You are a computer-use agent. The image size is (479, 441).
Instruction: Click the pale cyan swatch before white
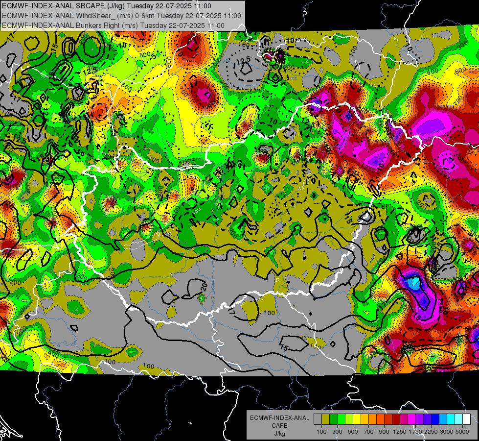coord(459,419)
